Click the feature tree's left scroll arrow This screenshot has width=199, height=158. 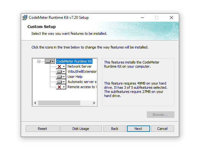pos(35,103)
